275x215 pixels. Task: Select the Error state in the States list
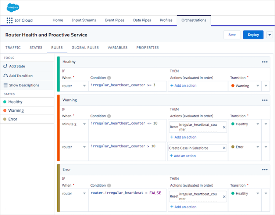(x=27, y=119)
